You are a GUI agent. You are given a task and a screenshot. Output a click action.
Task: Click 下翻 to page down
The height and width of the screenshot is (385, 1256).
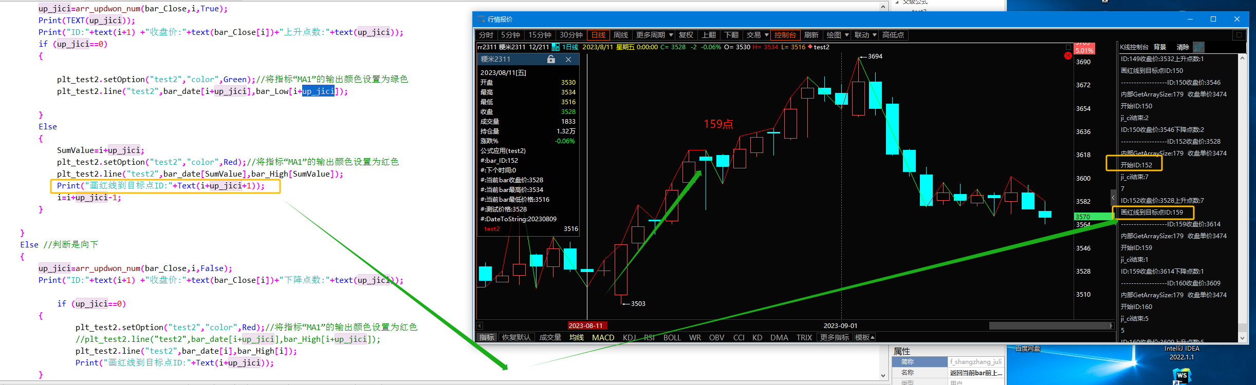(731, 35)
